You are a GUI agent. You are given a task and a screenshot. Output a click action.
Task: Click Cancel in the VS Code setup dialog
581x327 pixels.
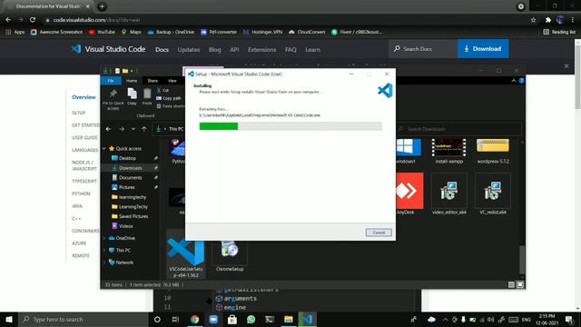point(379,233)
